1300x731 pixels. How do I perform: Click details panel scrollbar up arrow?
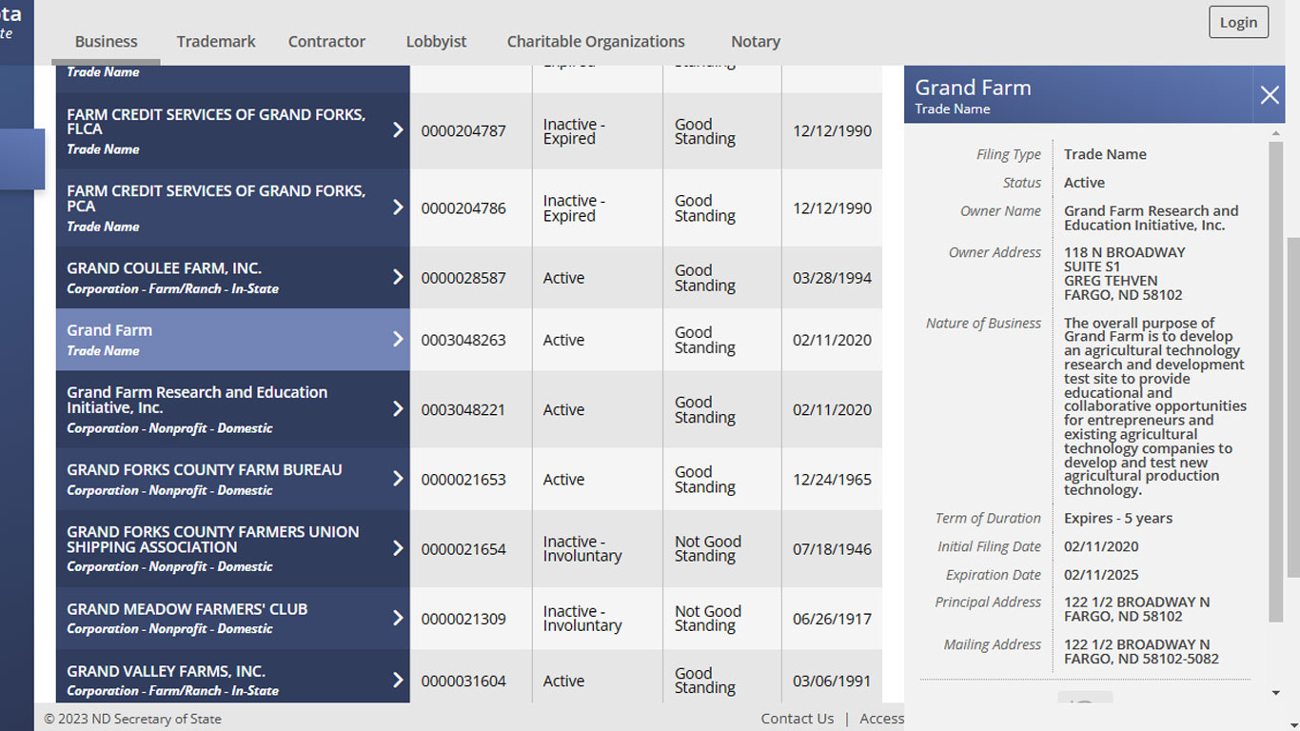point(1276,134)
